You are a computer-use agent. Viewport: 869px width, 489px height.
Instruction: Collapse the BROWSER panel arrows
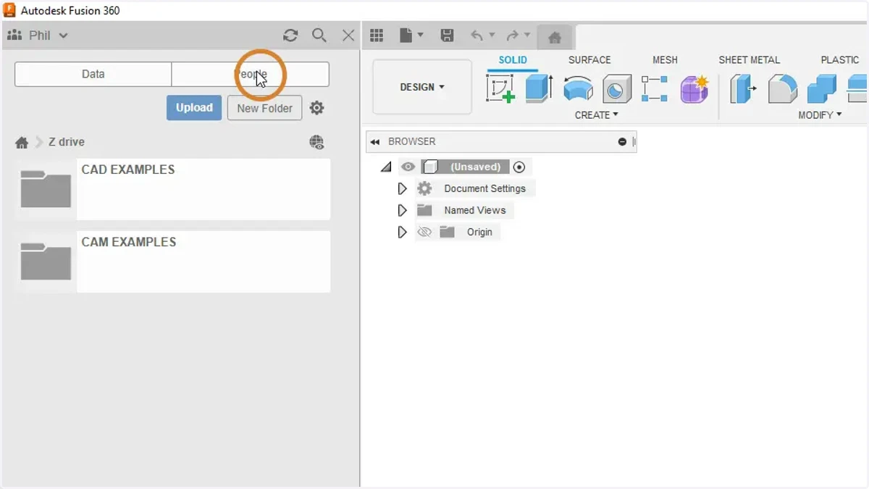(375, 142)
